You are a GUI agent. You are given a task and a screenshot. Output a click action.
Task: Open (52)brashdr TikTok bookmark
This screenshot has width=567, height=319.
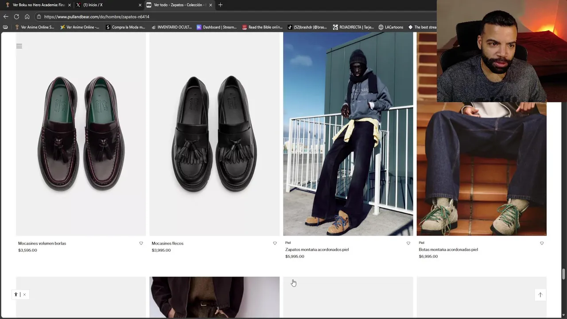307,27
